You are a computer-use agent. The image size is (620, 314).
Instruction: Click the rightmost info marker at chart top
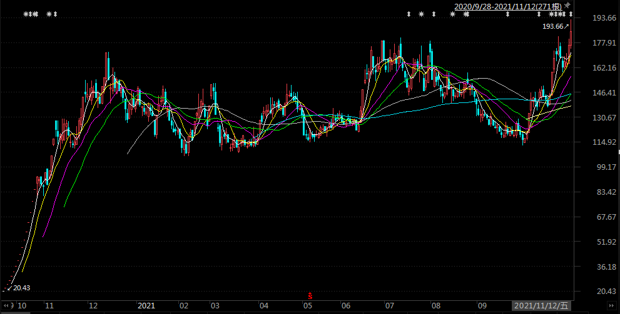pos(571,14)
